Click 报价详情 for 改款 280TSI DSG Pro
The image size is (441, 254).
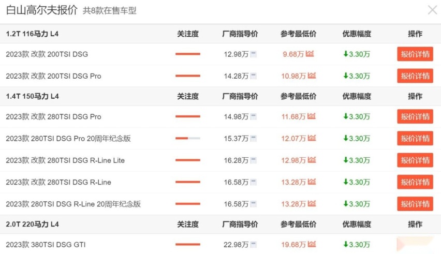click(415, 116)
